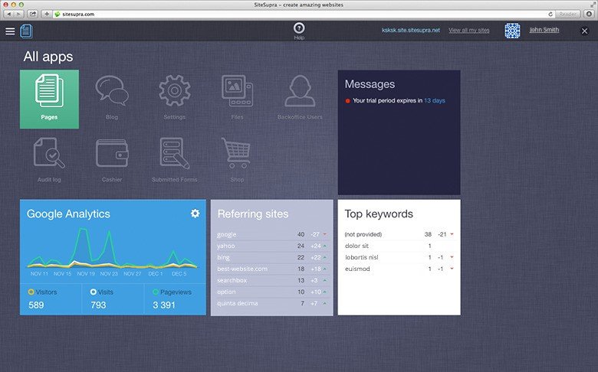Open the ksksk.site.sitesupra.net link

tap(411, 30)
